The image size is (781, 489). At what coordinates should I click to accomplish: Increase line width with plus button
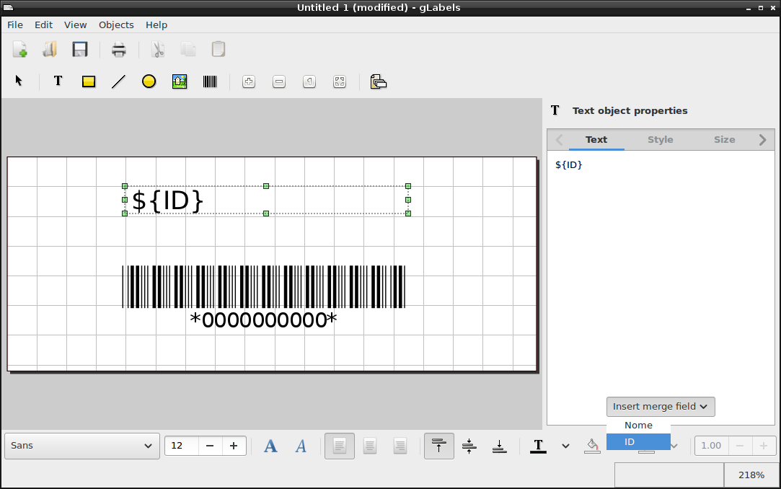[x=763, y=446]
